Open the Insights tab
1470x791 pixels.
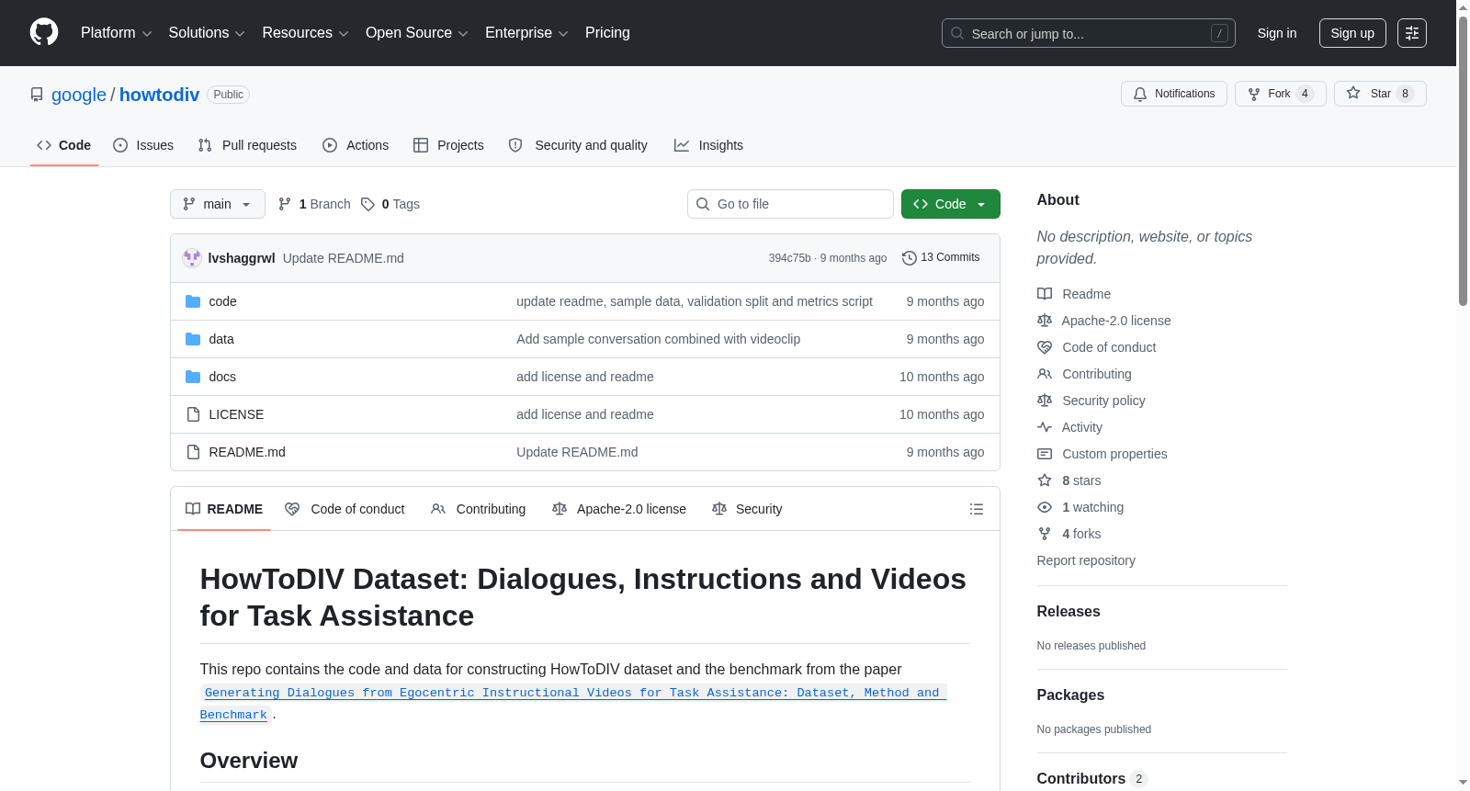(x=708, y=145)
